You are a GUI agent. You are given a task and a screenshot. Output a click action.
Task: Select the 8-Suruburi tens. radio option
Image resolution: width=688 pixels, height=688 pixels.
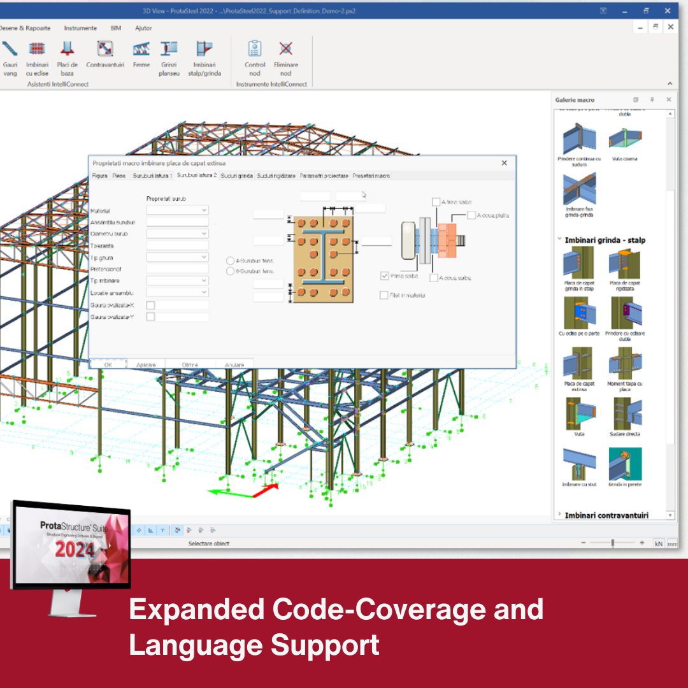[230, 271]
